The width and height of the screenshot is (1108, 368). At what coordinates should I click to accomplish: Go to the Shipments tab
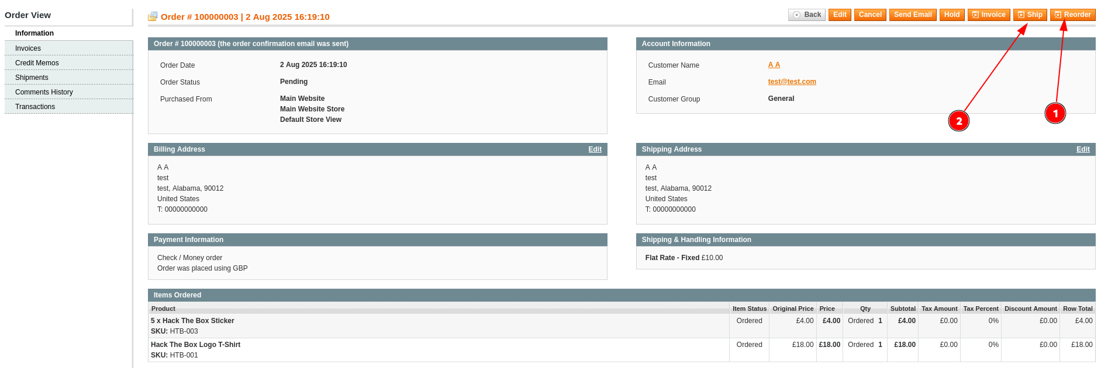click(x=32, y=78)
